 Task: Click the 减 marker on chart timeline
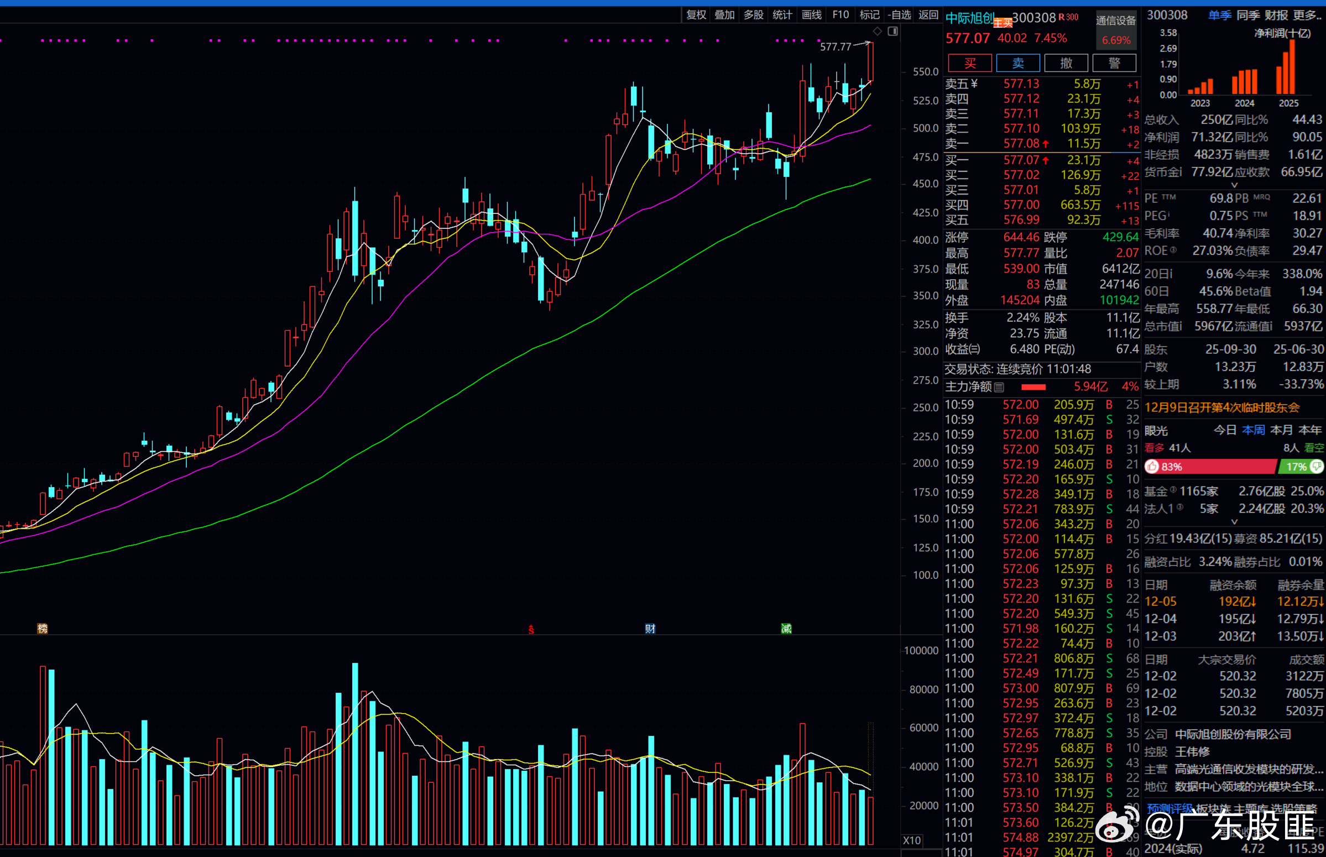click(786, 628)
